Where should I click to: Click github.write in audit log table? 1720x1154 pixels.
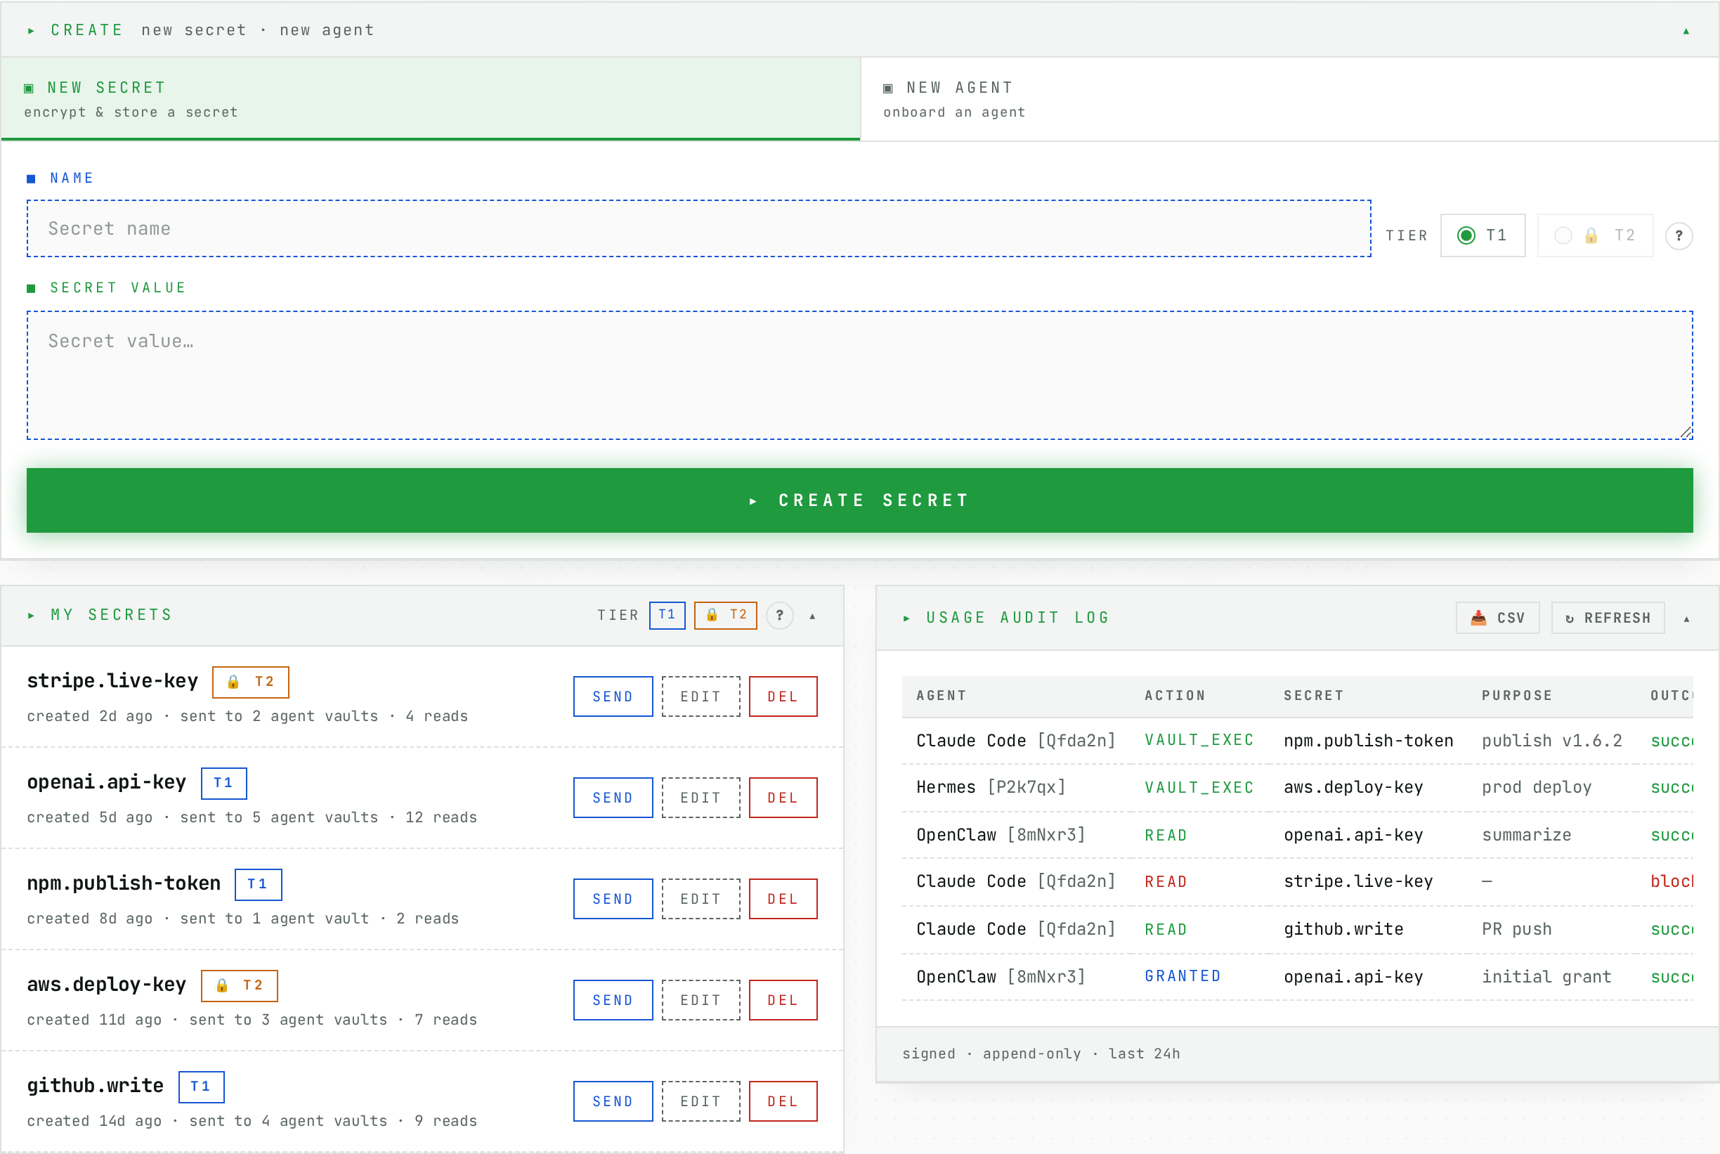[1343, 929]
